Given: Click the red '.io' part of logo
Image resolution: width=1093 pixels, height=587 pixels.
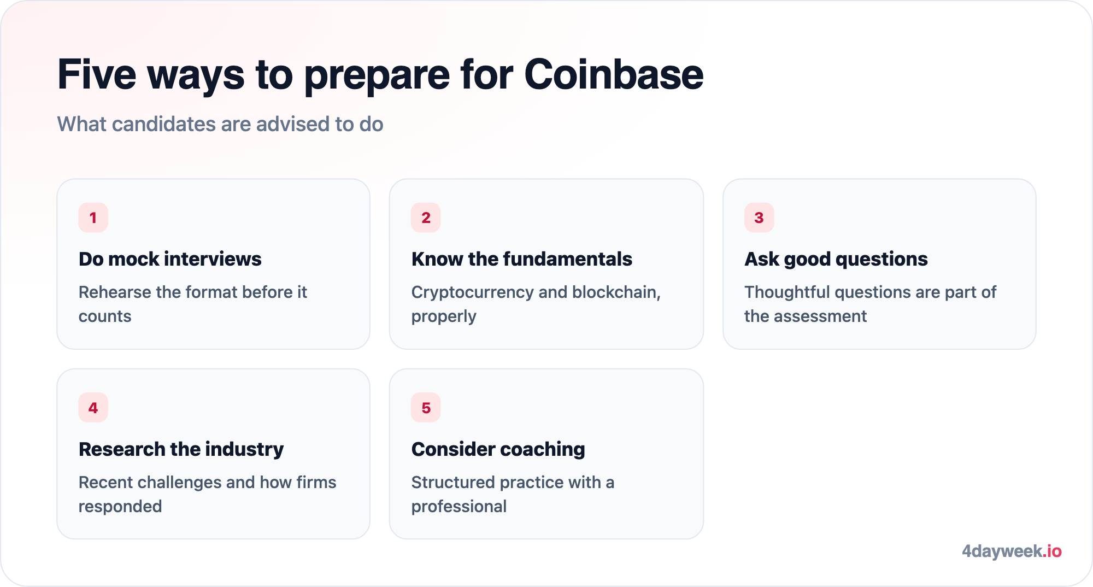Looking at the screenshot, I should [x=1052, y=551].
